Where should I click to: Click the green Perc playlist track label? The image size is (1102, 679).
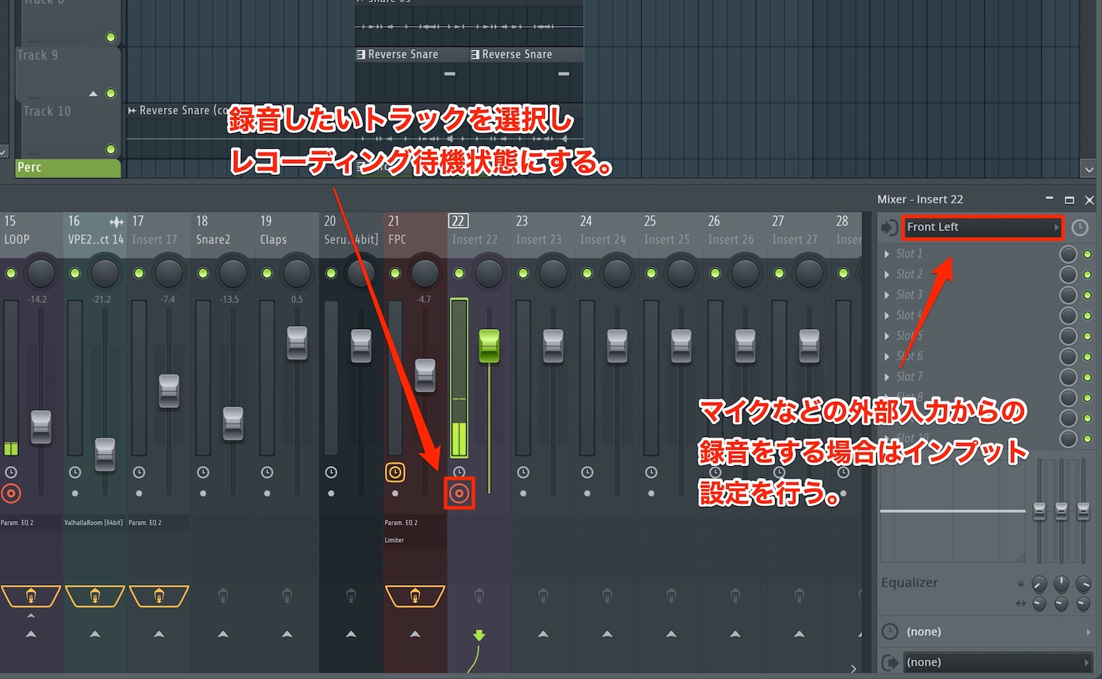tap(68, 168)
